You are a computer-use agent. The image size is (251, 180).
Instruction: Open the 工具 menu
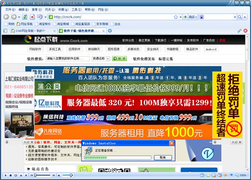[x=77, y=10]
